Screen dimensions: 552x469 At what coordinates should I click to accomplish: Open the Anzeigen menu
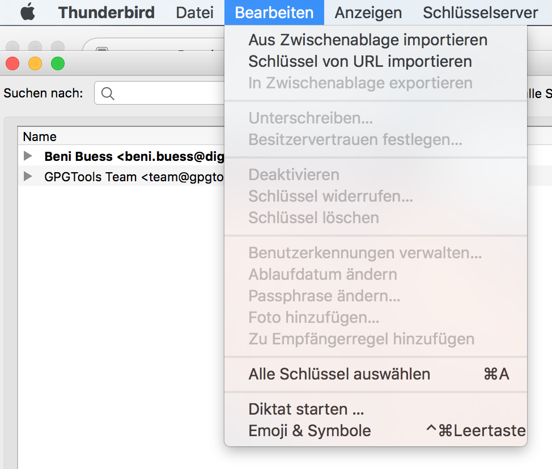click(368, 12)
